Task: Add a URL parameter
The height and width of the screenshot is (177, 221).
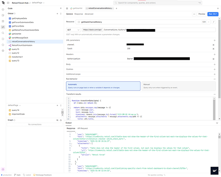Action: coord(215,40)
